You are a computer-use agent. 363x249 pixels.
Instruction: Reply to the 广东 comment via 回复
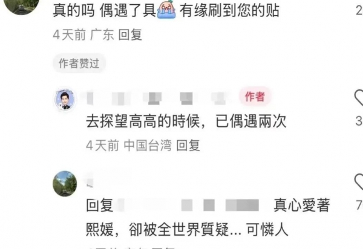click(130, 35)
